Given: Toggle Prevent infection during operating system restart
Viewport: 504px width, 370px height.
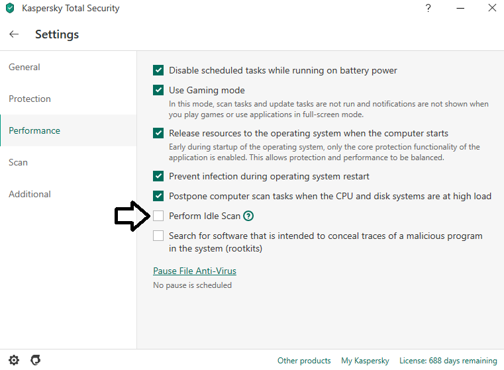Looking at the screenshot, I should pyautogui.click(x=158, y=176).
